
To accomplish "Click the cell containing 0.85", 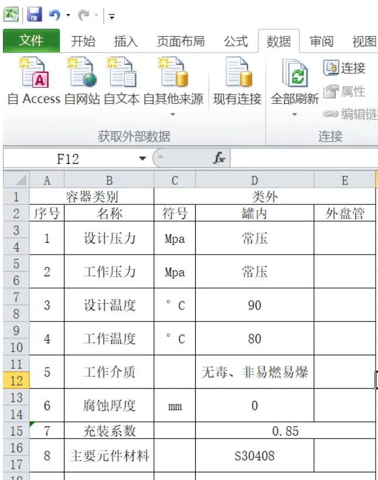I will point(285,431).
